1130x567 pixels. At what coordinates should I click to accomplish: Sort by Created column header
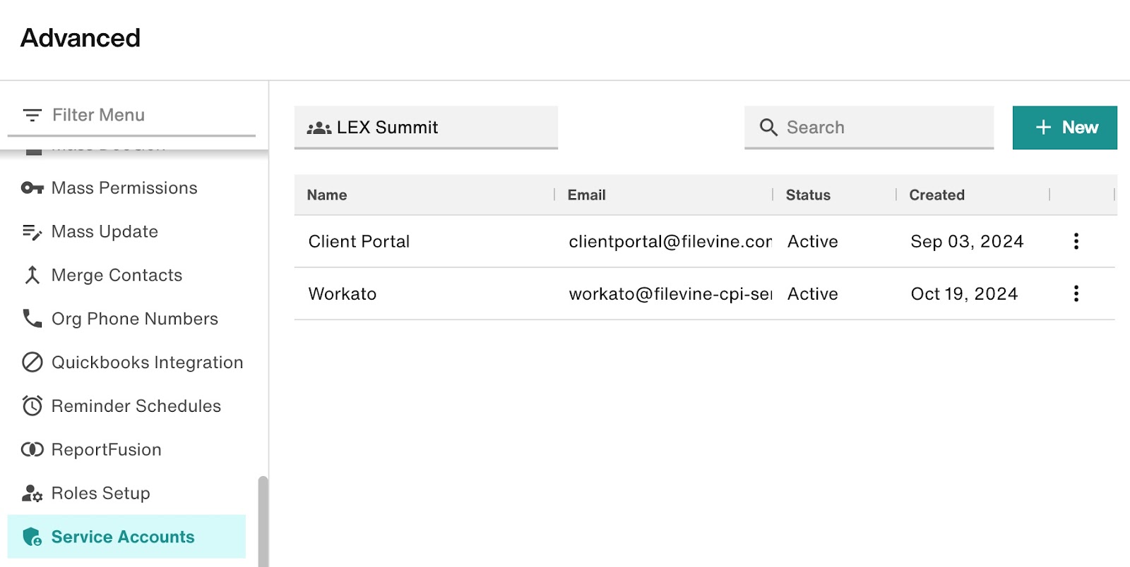coord(936,195)
